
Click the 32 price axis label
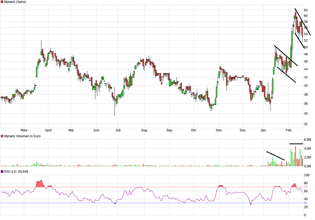pyautogui.click(x=306, y=124)
